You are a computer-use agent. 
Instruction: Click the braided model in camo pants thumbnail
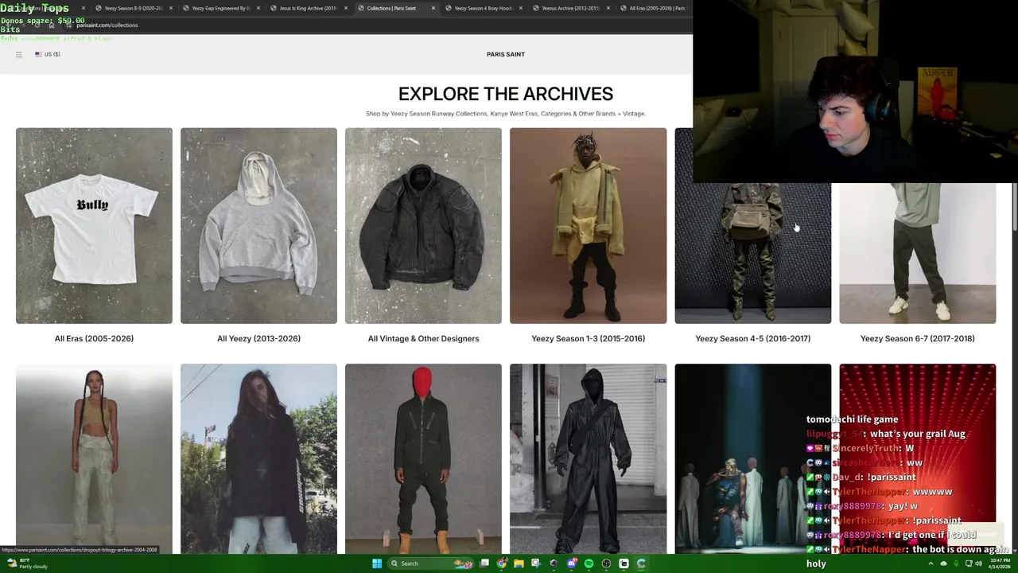coord(94,459)
